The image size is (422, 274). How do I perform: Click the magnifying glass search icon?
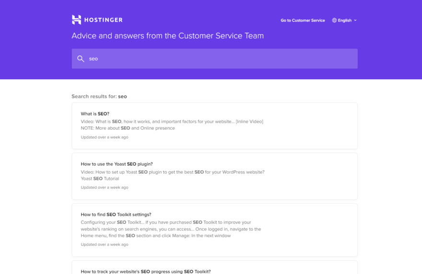(x=81, y=59)
